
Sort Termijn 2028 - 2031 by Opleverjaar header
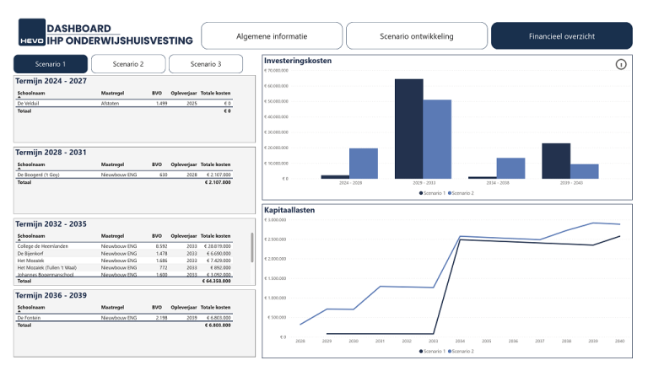tap(184, 164)
